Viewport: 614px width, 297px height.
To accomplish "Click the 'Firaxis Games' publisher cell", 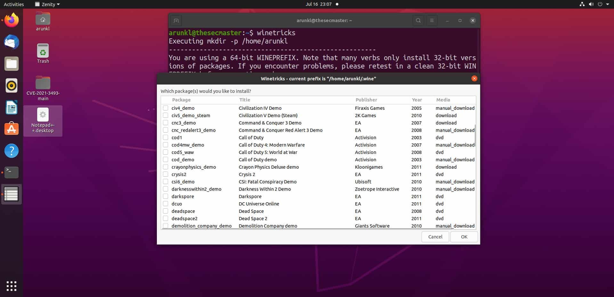I will [x=370, y=108].
